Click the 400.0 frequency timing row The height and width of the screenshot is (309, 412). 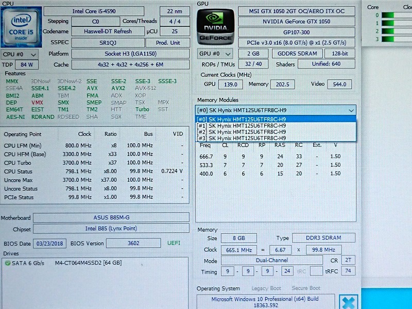[x=270, y=174]
